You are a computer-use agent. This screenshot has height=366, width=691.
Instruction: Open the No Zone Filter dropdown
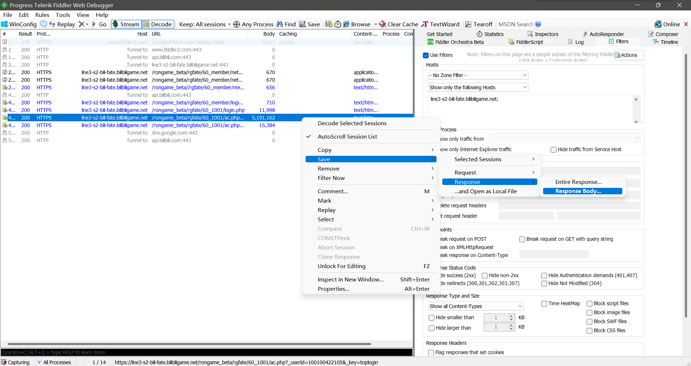[x=478, y=75]
